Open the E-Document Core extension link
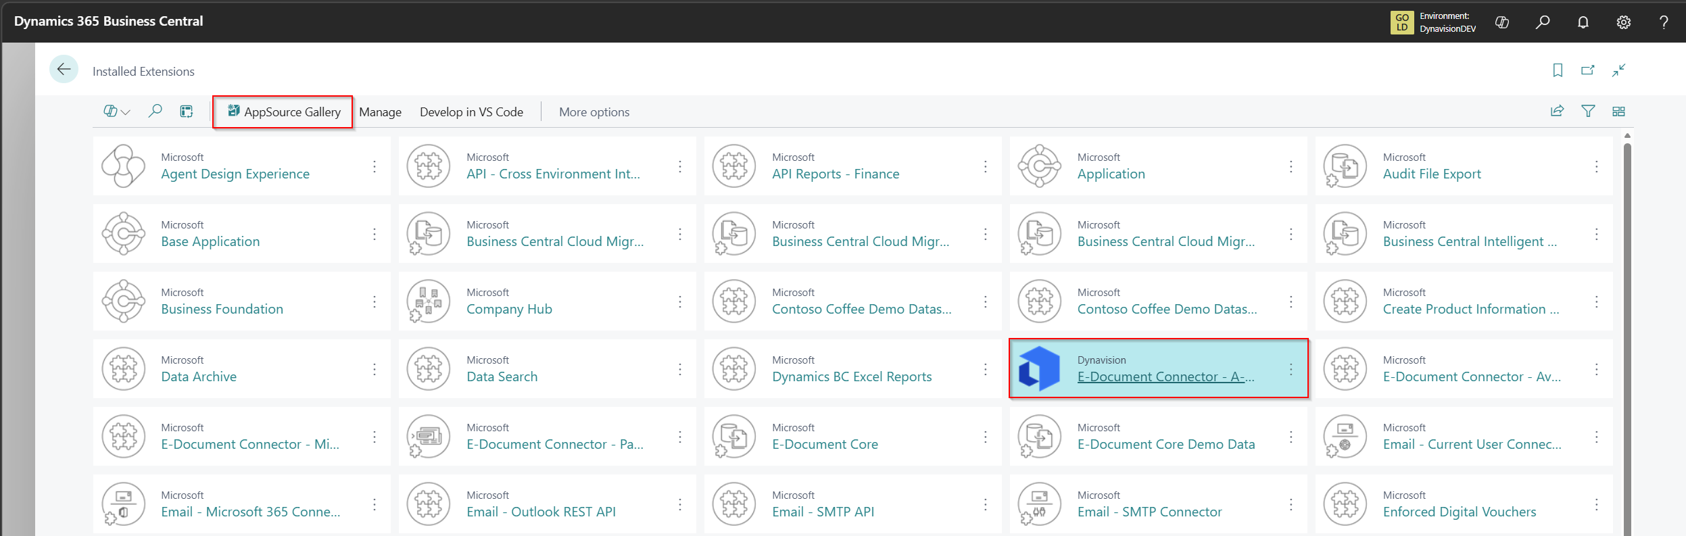1686x536 pixels. click(825, 445)
